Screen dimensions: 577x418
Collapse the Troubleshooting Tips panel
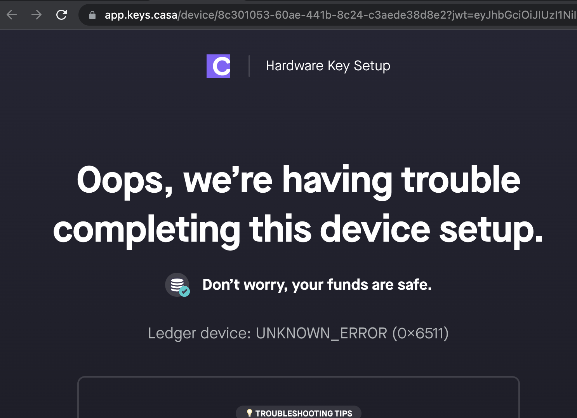click(x=298, y=413)
